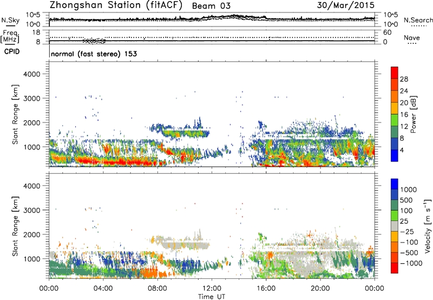Click the '4' power colorbar tick
Screen dimensions: 433x300
(x=402, y=150)
